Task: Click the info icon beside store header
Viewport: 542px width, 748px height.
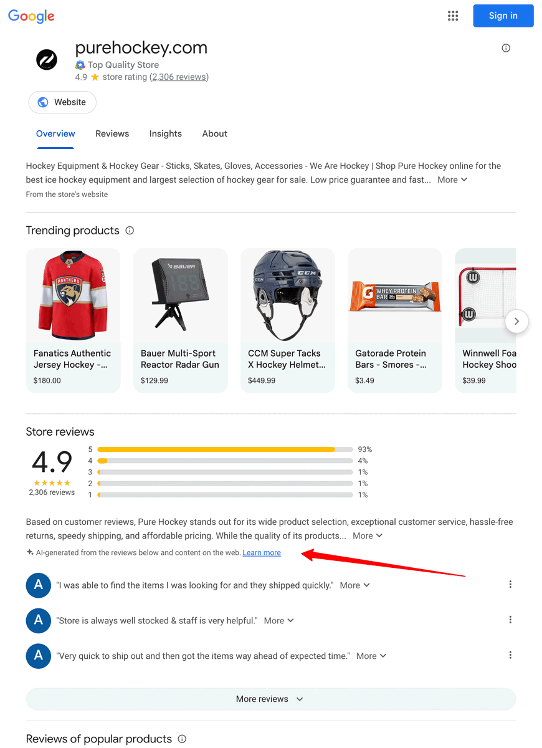Action: (506, 48)
